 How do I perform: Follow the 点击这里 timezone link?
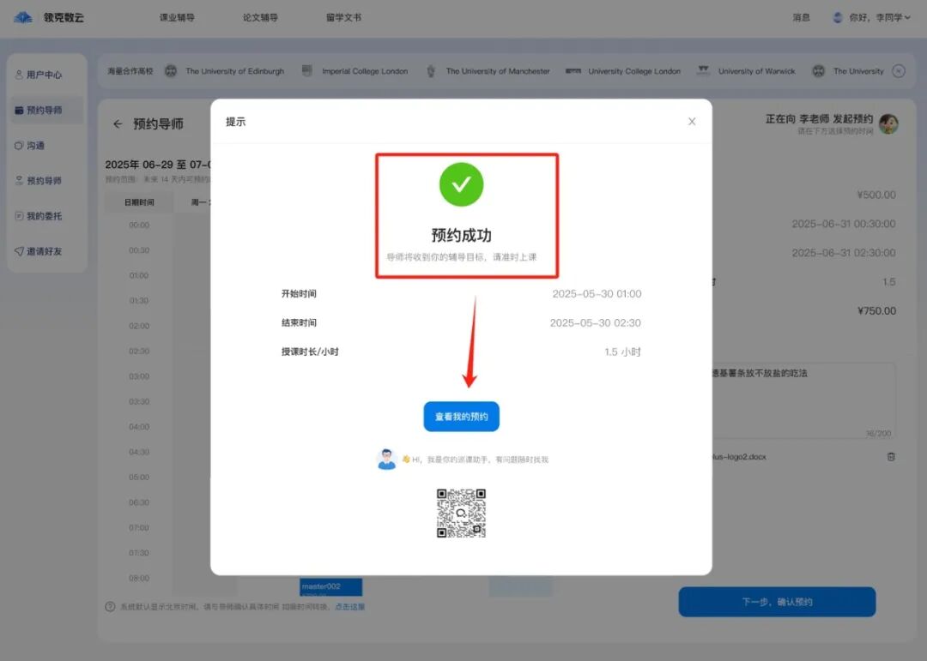pyautogui.click(x=350, y=606)
